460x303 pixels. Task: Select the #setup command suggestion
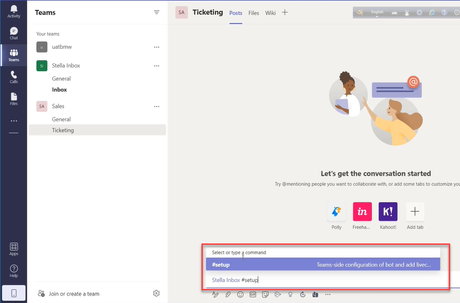pos(323,265)
